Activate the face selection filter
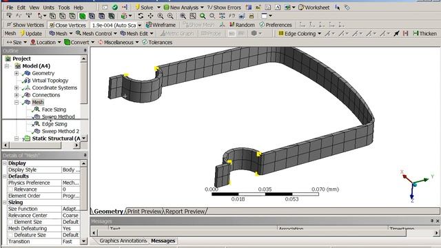 pos(72,16)
